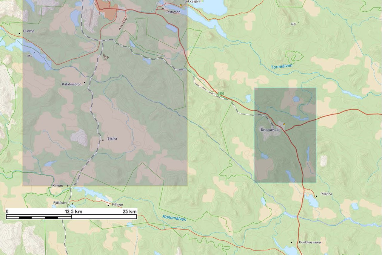Click the Puoltikasvaara place marker square

(292, 242)
